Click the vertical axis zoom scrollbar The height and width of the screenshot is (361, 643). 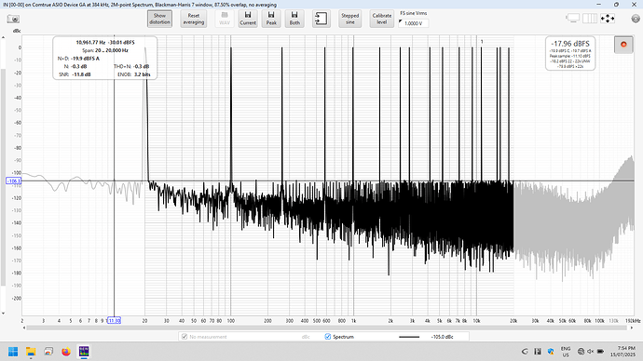point(4,176)
